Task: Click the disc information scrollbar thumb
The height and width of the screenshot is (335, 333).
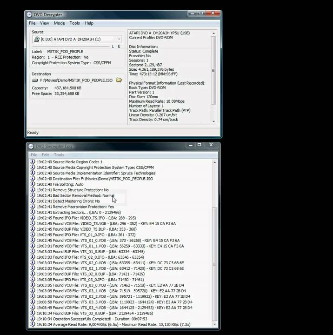Action: coord(213,70)
